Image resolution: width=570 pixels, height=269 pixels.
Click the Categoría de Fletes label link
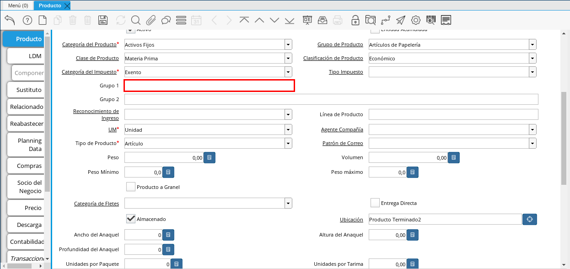click(97, 204)
